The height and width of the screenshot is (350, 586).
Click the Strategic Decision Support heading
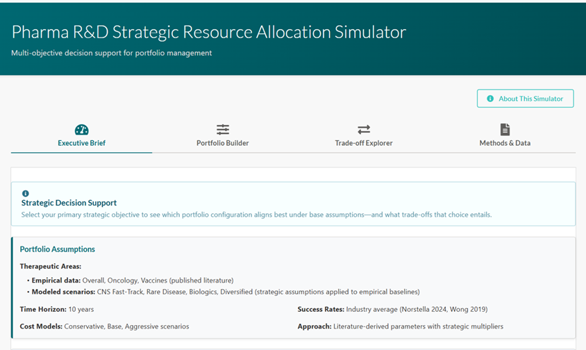69,203
